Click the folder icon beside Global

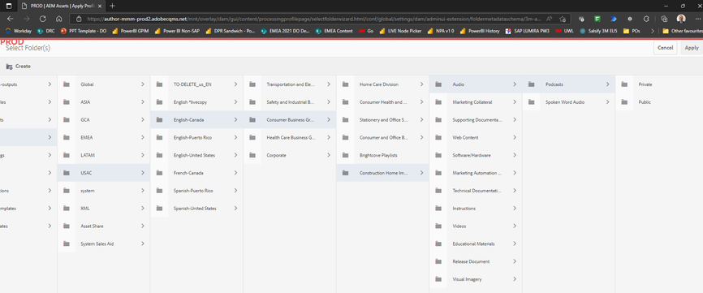point(67,84)
